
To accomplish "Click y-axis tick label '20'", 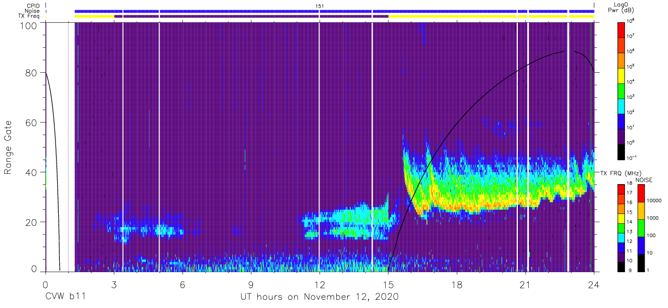I will coord(31,222).
